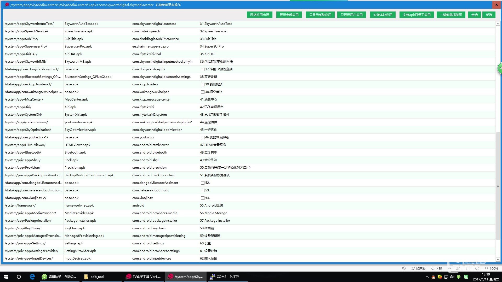
Task: Tick the checkbox for item 54
Action: [203, 198]
